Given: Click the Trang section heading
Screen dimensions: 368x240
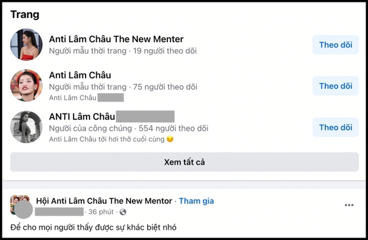Looking at the screenshot, I should click(25, 14).
